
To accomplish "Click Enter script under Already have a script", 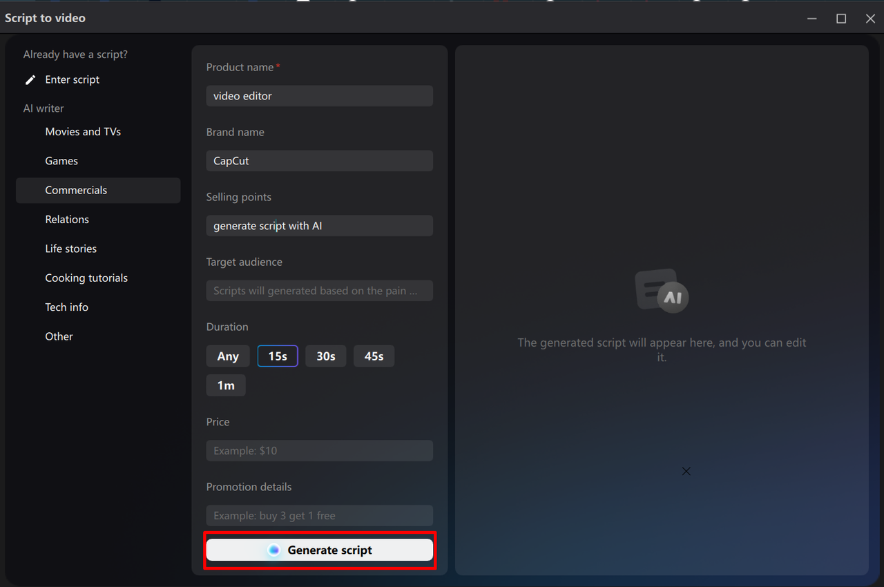I will tap(72, 79).
